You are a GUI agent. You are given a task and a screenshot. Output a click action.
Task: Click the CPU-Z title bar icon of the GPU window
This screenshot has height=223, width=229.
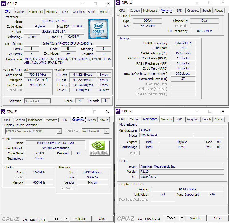click(x=3, y=112)
